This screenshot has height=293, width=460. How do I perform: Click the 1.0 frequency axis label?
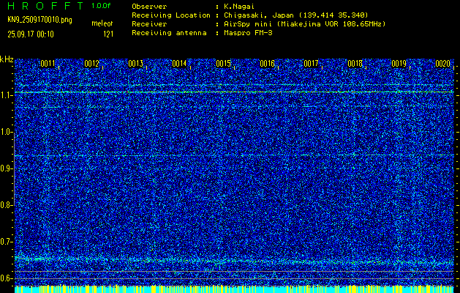coord(6,132)
